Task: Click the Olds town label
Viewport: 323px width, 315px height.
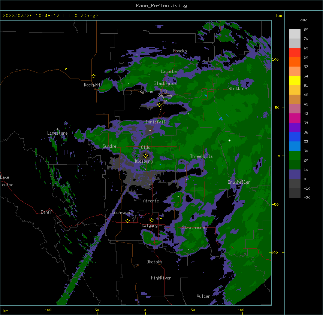Action: point(145,147)
